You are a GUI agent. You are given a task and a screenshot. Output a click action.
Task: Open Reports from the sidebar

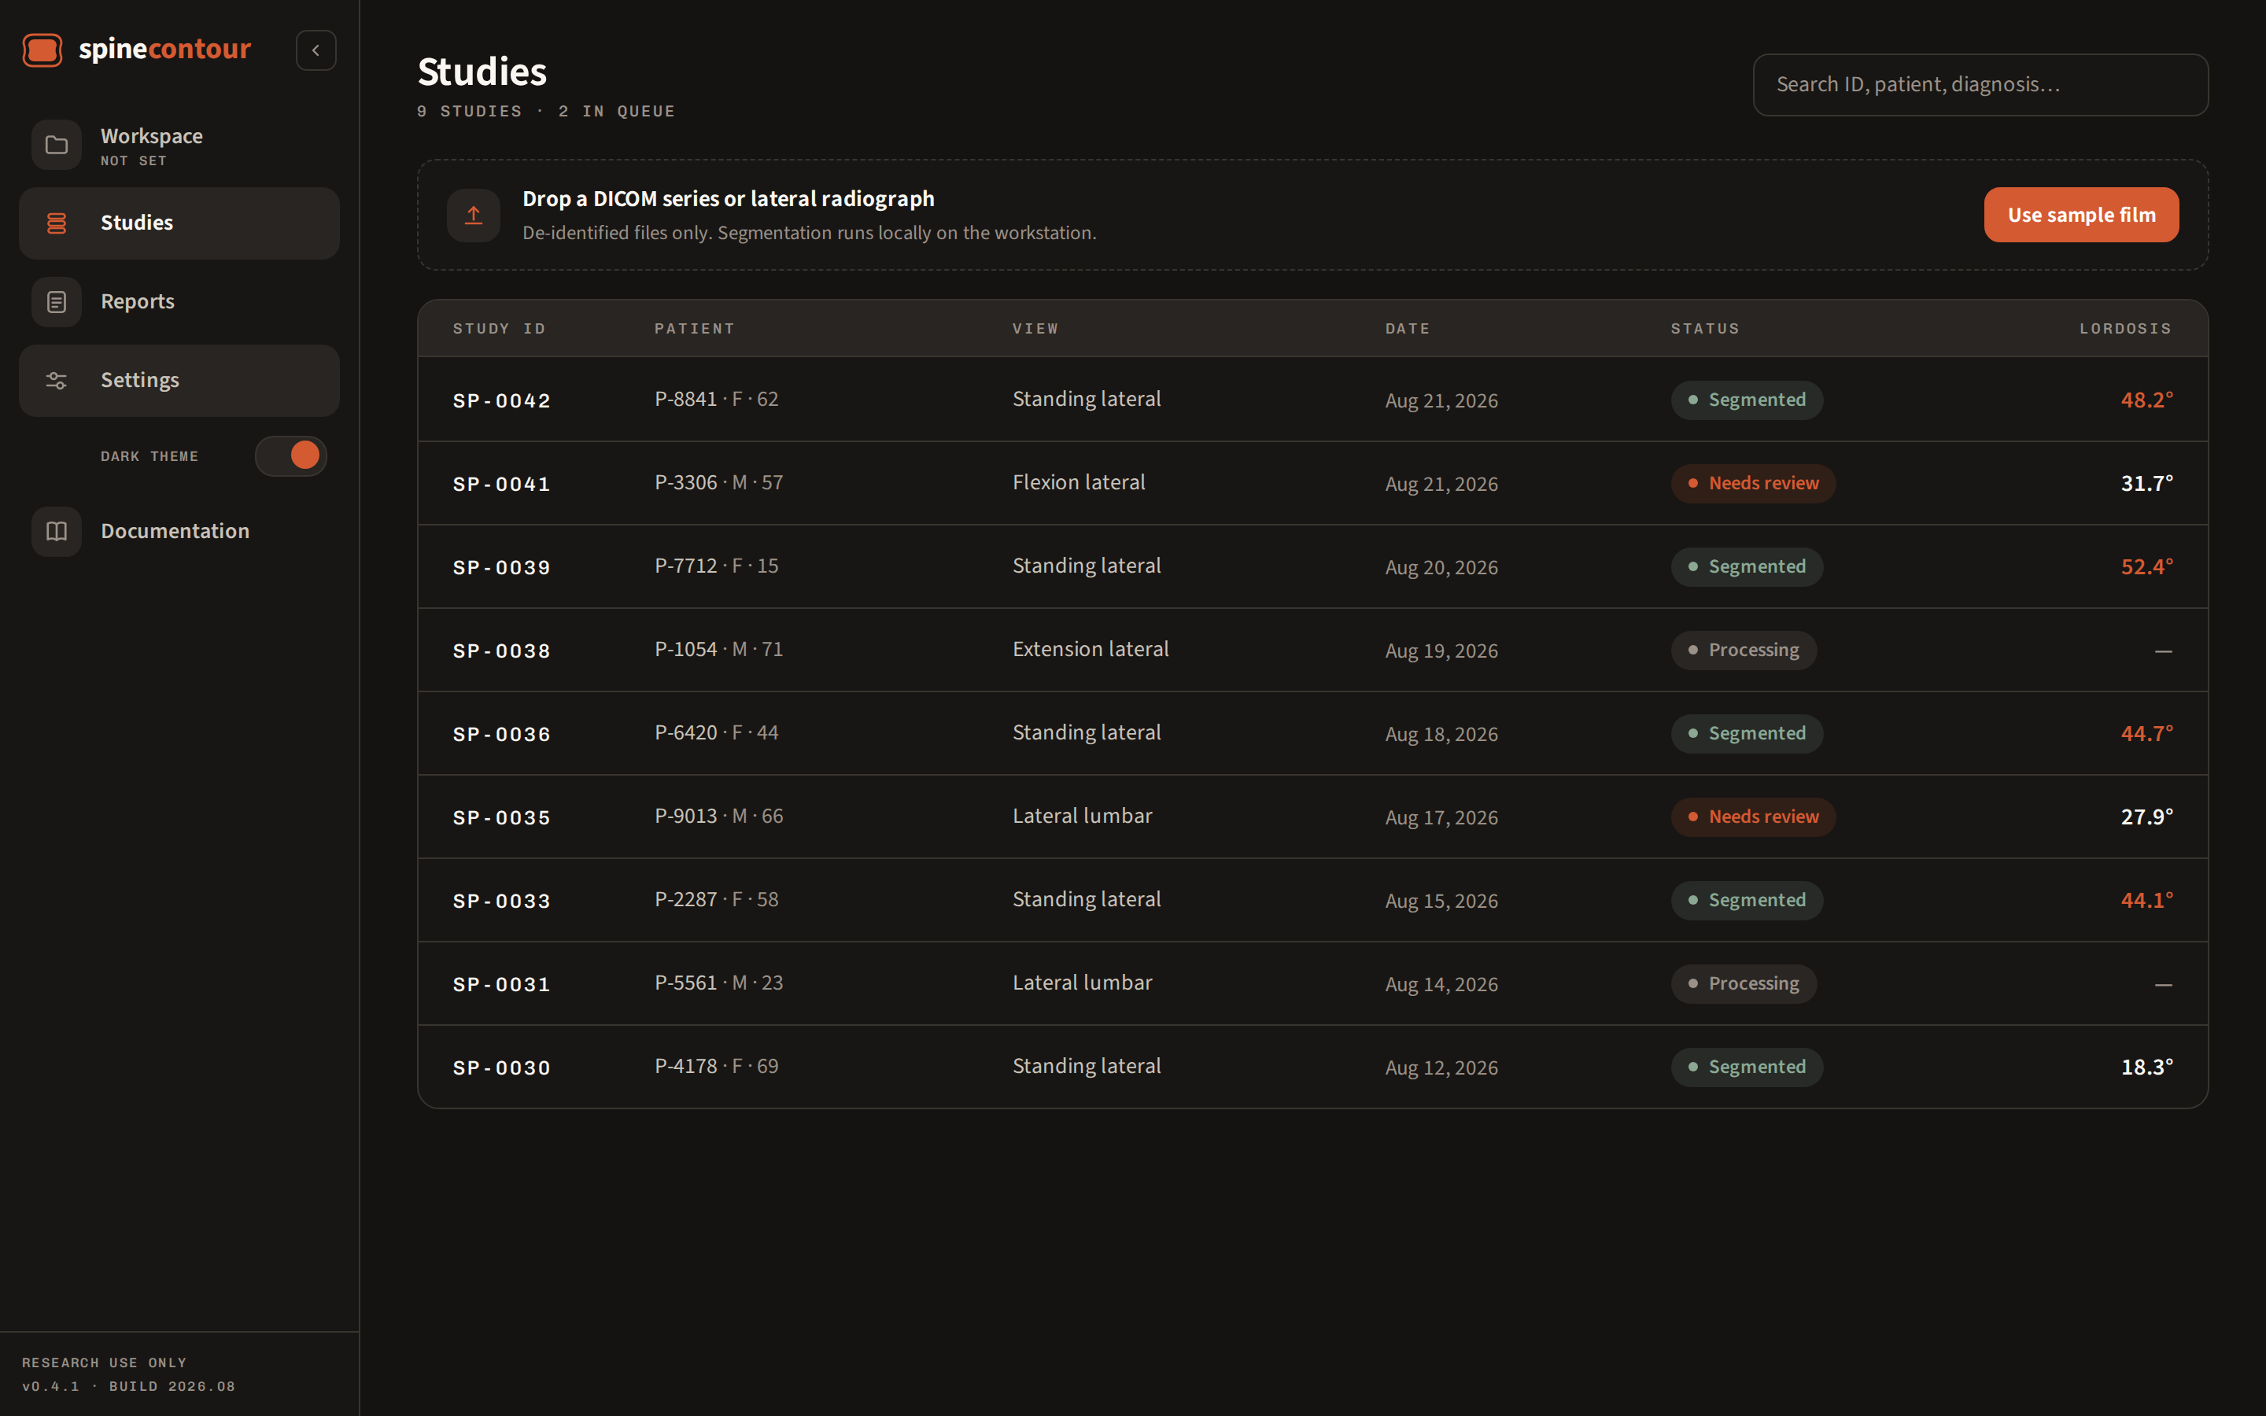click(x=179, y=301)
